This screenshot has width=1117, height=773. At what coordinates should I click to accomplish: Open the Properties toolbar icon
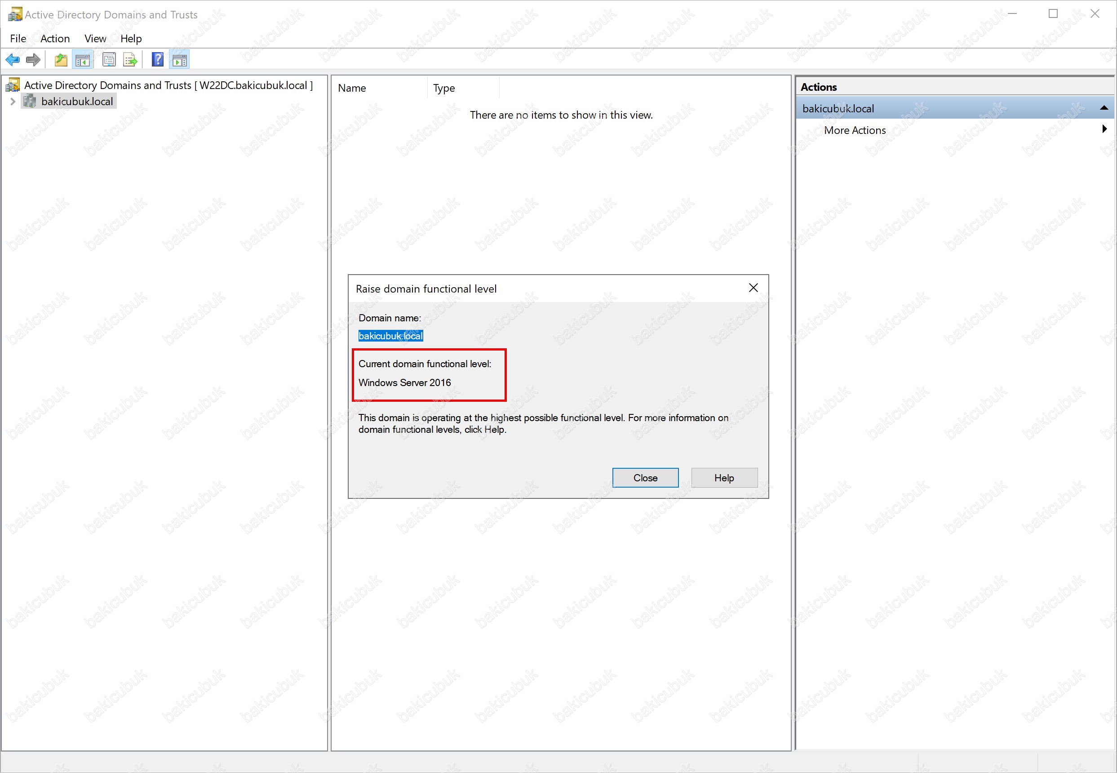pyautogui.click(x=109, y=60)
